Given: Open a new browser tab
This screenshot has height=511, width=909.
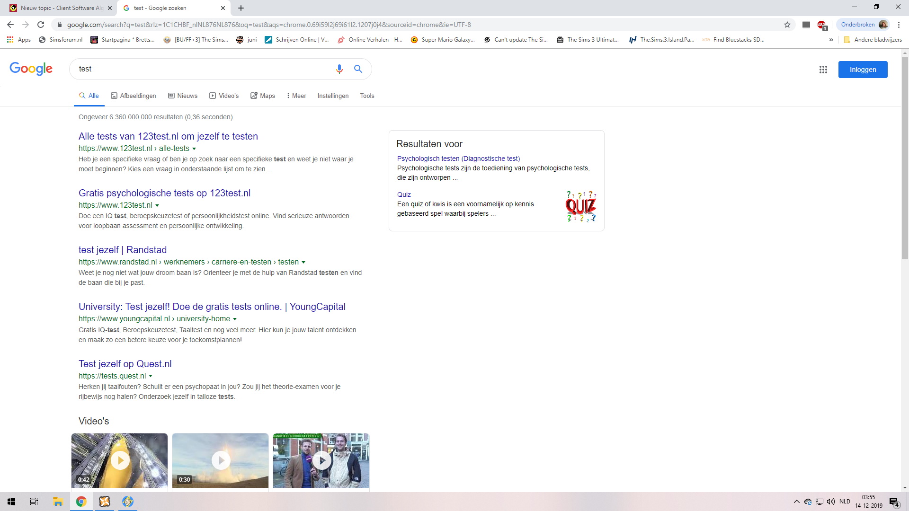Looking at the screenshot, I should [241, 8].
